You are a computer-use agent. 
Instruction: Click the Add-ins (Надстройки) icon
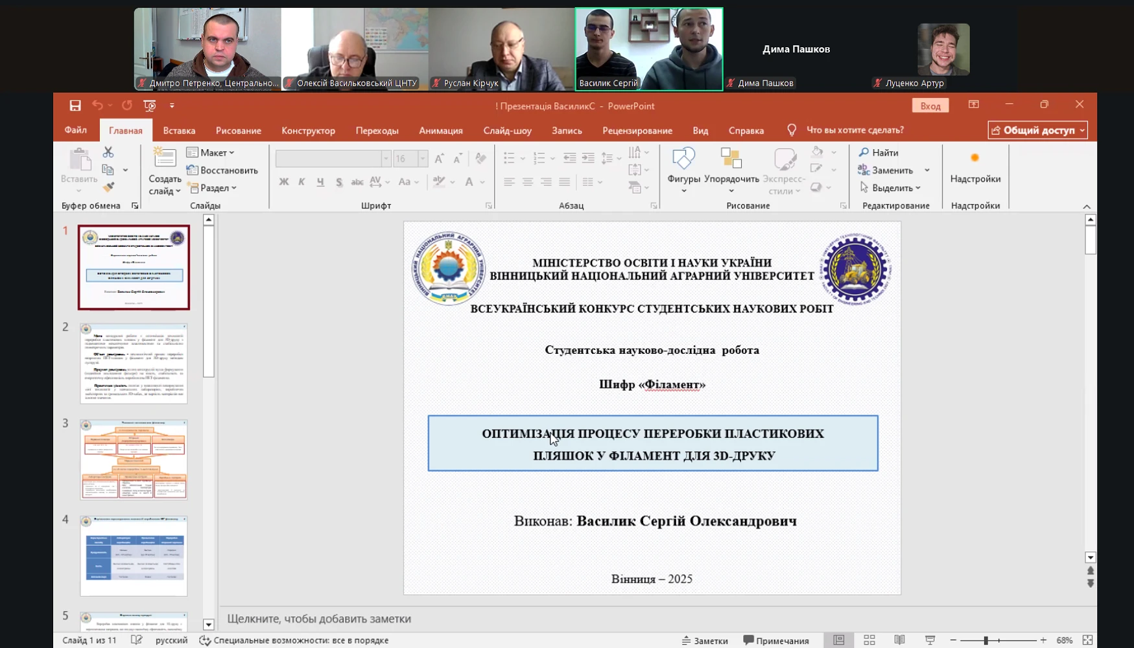click(975, 159)
